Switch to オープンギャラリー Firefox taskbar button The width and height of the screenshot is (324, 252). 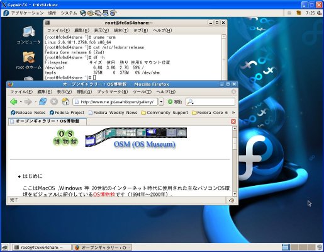[103, 248]
